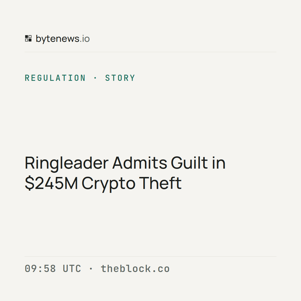301x301 pixels.
Task: Click the divider line below the bytenews header
Action: (151, 52)
